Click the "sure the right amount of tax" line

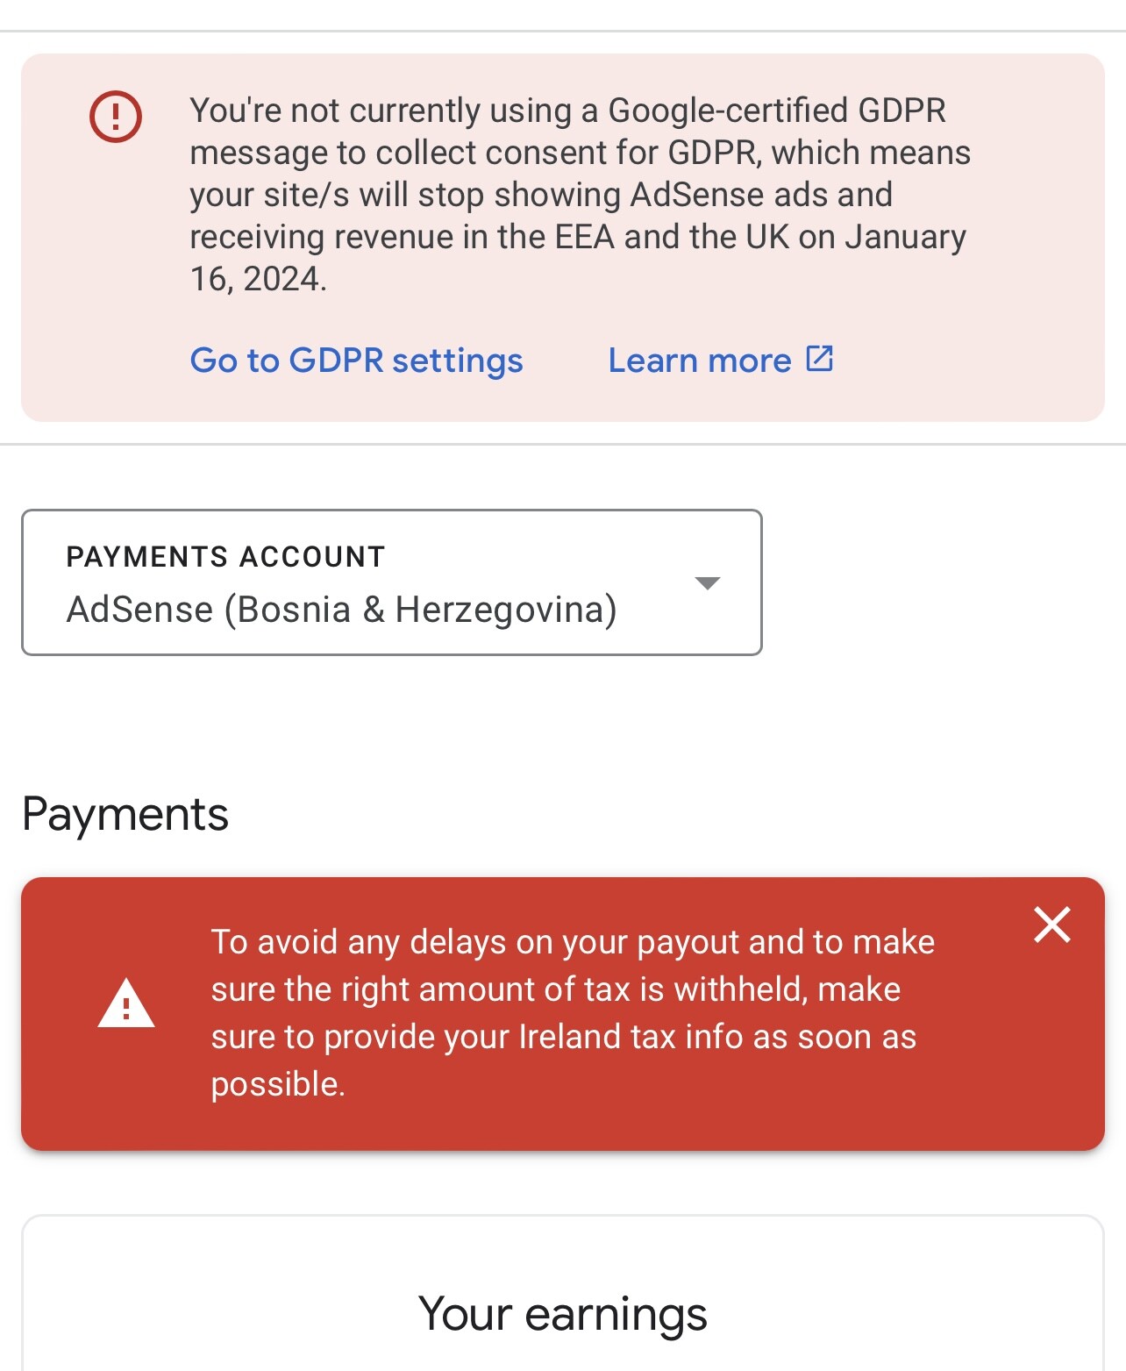(555, 989)
